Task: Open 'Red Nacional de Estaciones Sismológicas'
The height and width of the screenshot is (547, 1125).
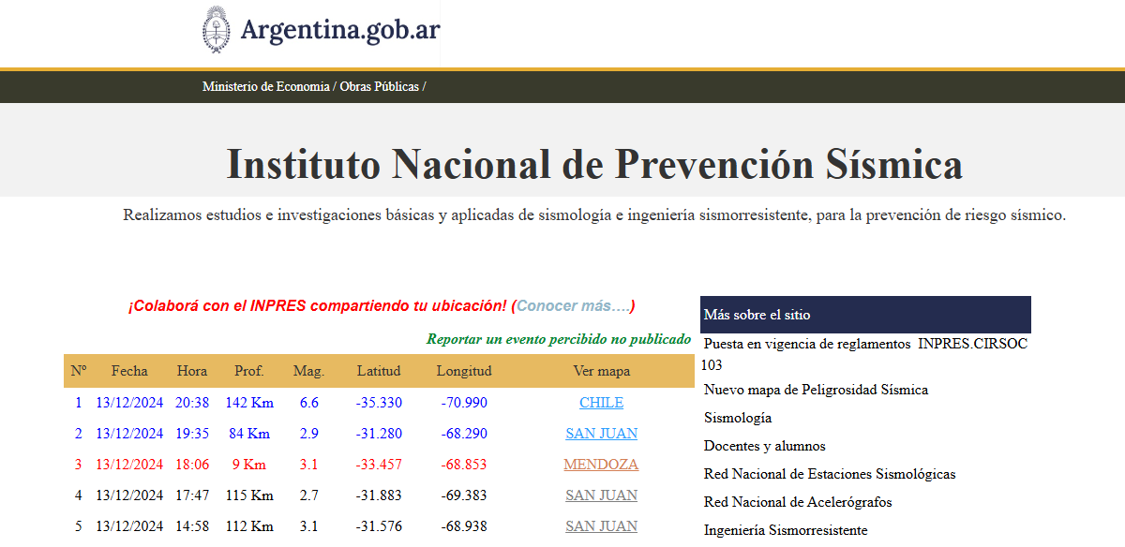Action: coord(830,474)
